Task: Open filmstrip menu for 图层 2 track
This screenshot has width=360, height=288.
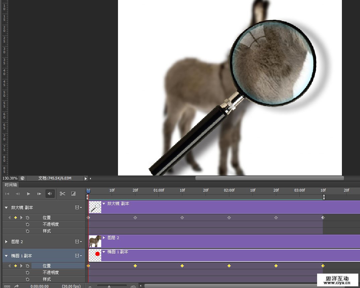Action: (78, 241)
